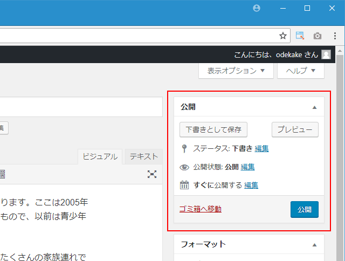Collapse the 公開 panel with its arrow
The height and width of the screenshot is (261, 345).
point(314,107)
